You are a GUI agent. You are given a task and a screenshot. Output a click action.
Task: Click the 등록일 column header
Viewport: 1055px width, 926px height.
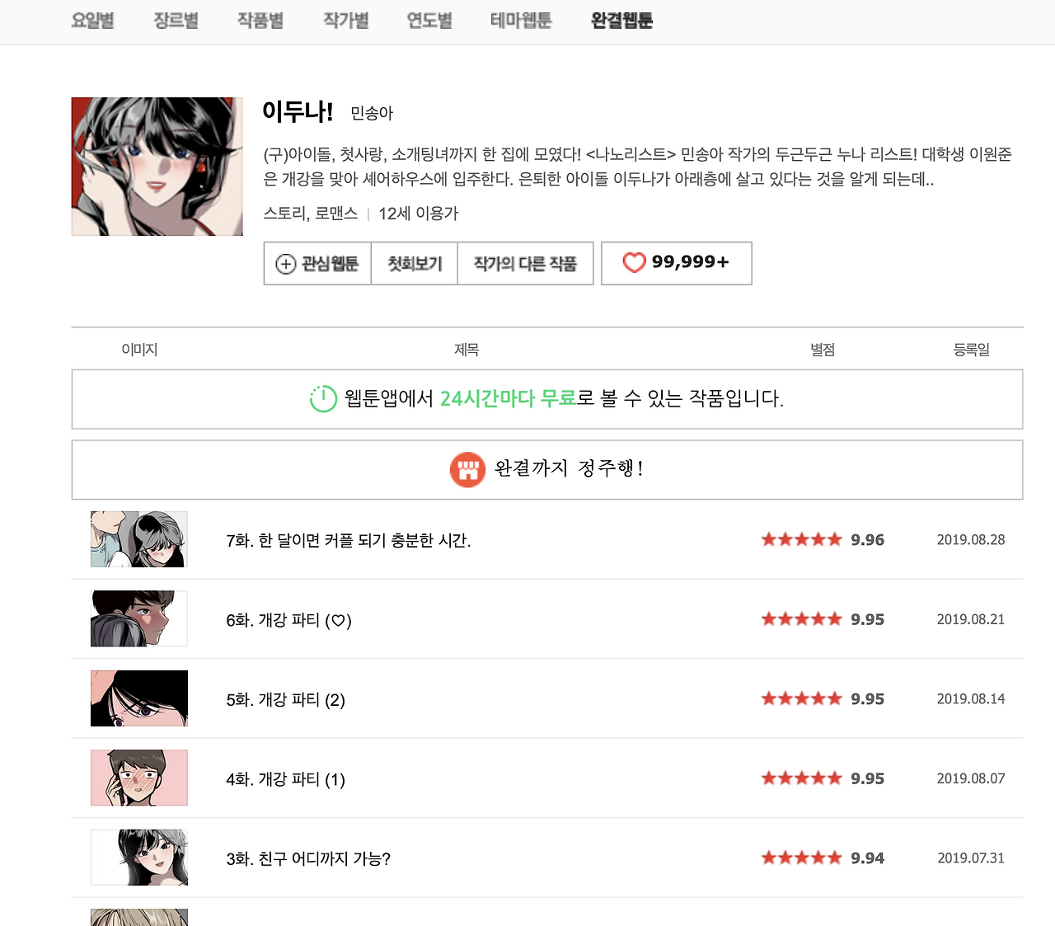point(972,350)
